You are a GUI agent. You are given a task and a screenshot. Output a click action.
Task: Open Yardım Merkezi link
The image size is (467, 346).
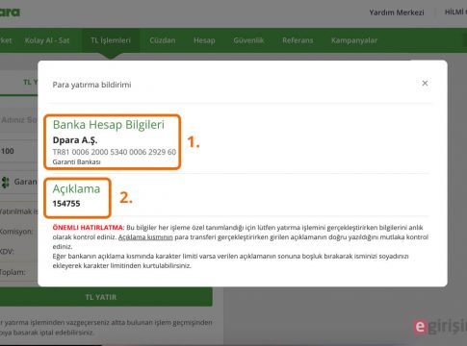[x=397, y=12]
